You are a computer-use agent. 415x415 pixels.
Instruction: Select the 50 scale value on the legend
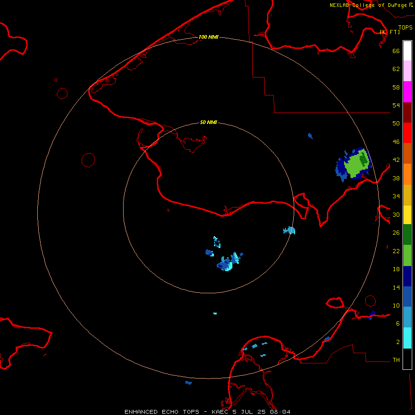[x=396, y=124]
